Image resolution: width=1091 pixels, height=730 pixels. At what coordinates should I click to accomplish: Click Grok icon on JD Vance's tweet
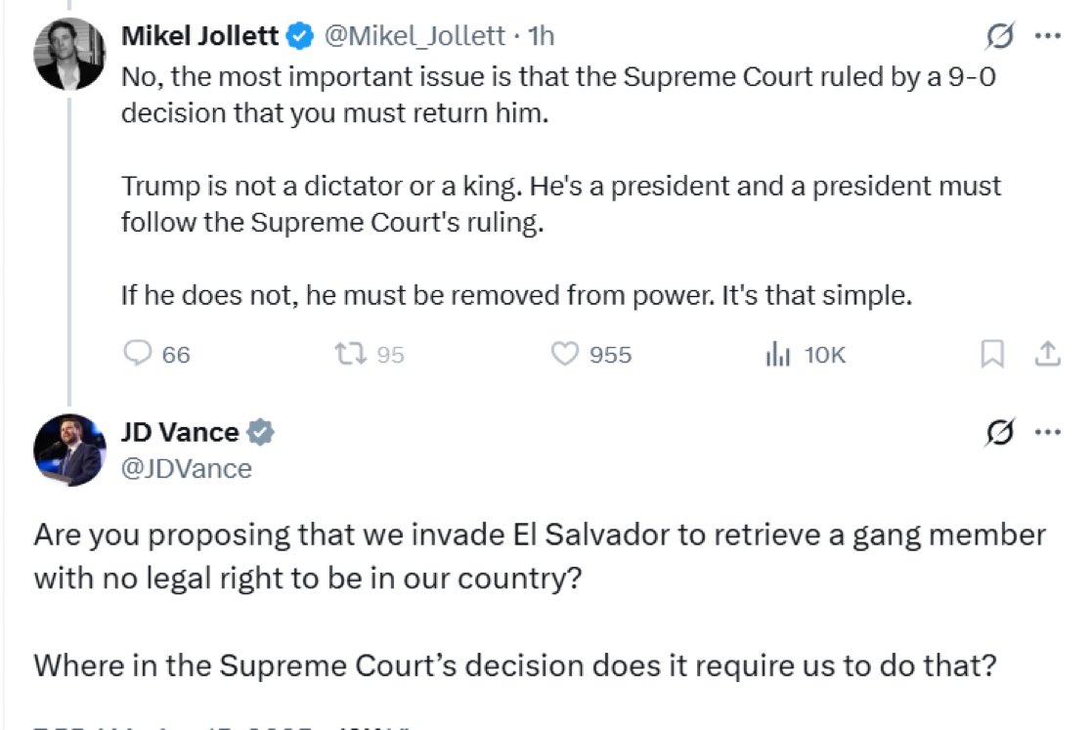pos(1000,432)
